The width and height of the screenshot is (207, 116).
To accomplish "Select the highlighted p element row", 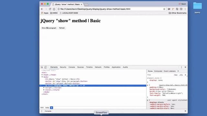I will click(x=93, y=85).
